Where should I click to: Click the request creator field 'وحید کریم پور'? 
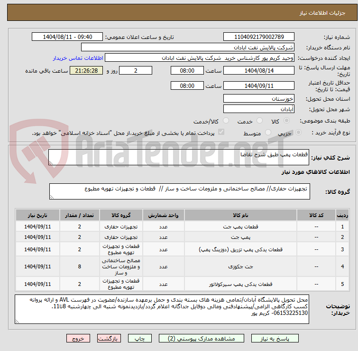point(200,58)
